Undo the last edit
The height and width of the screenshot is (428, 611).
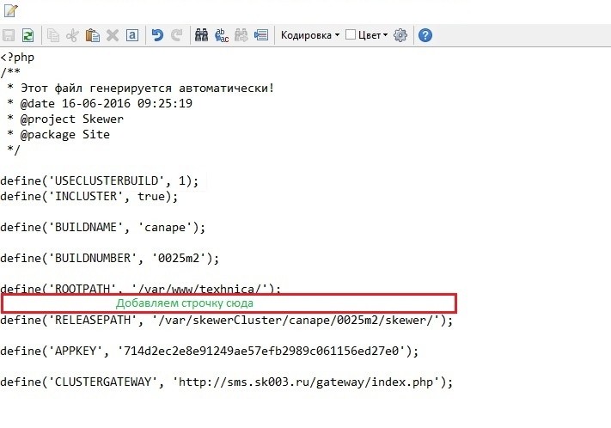157,35
